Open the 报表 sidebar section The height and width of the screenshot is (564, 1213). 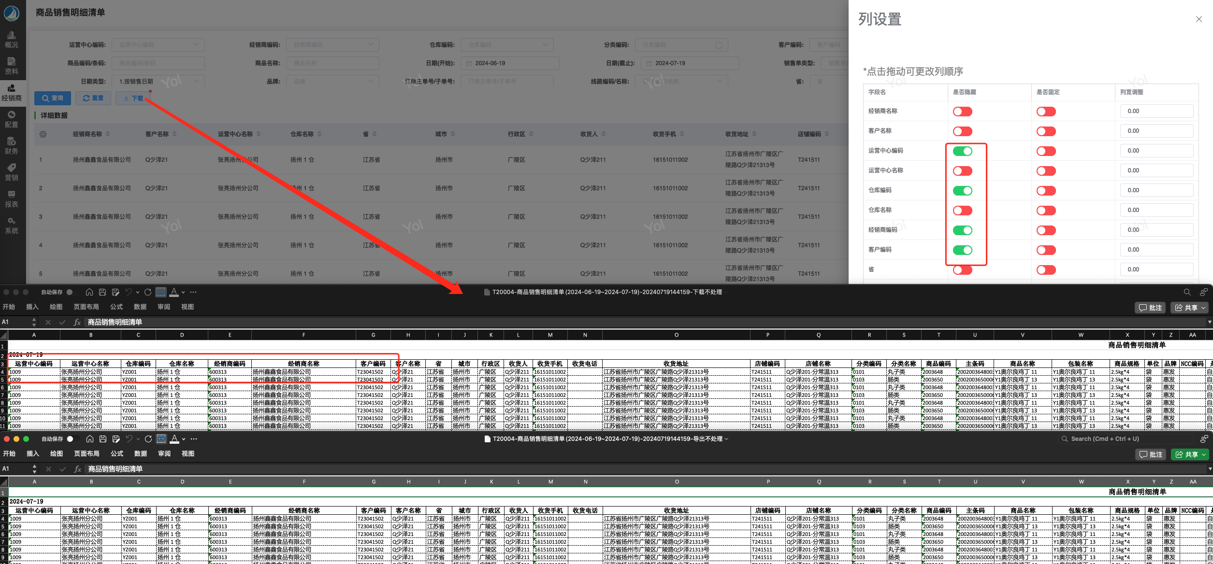(x=12, y=198)
